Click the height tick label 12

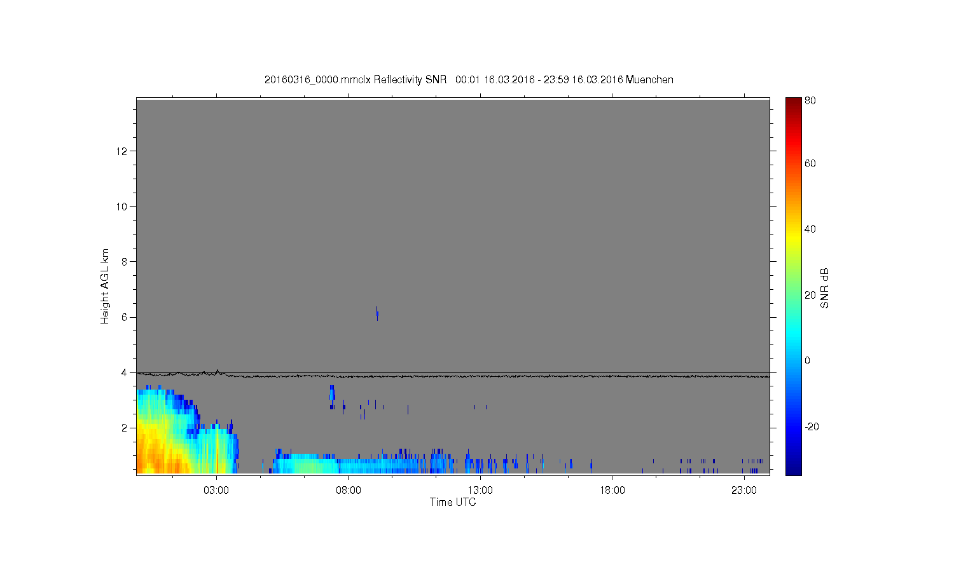click(x=123, y=151)
